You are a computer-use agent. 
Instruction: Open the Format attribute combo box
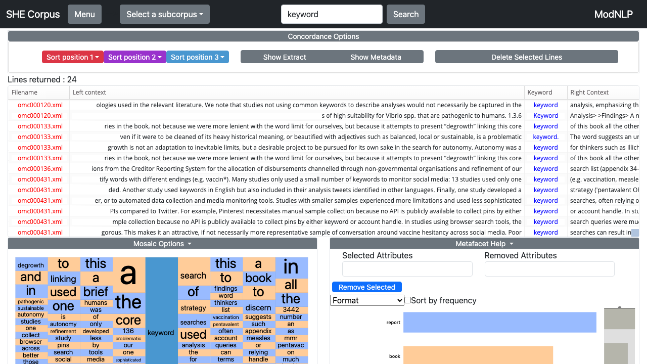click(366, 300)
